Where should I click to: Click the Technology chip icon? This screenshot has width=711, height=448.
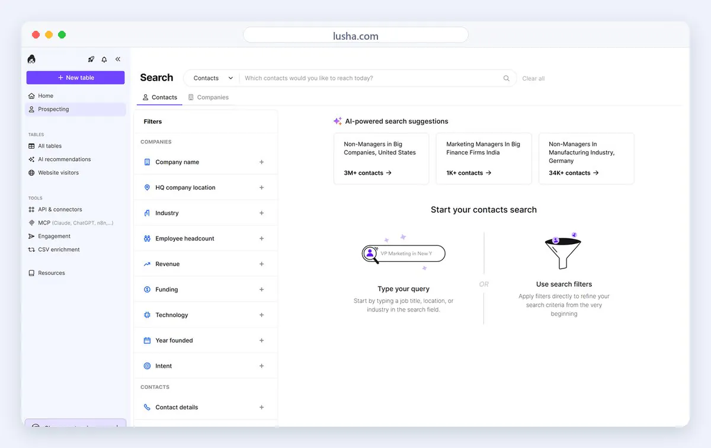pos(147,315)
